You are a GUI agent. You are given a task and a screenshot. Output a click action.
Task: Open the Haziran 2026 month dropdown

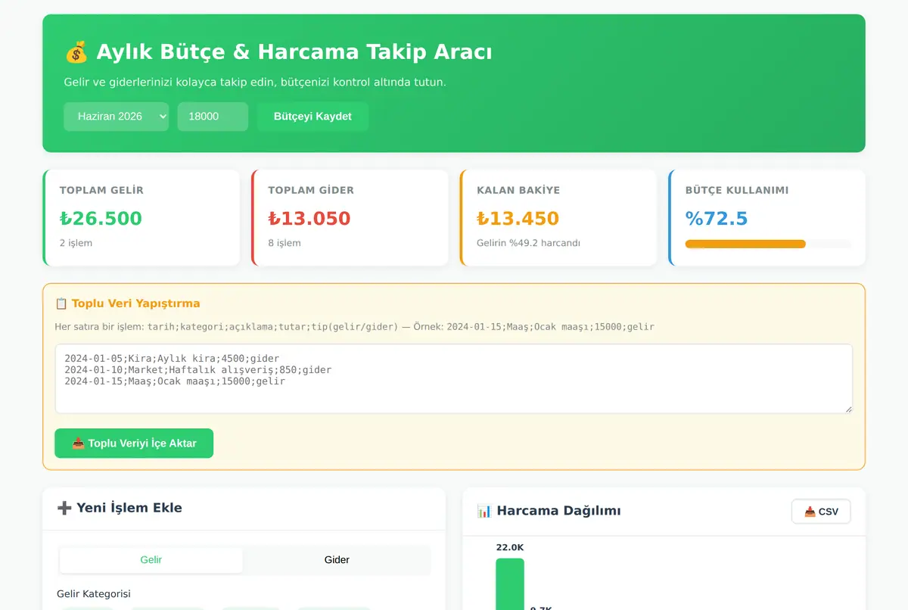click(116, 117)
